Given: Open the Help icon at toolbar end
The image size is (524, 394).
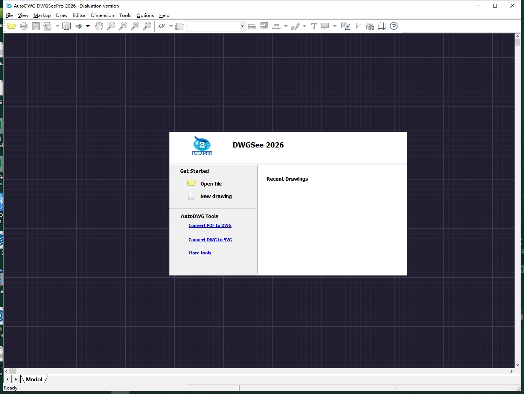Looking at the screenshot, I should click(394, 26).
